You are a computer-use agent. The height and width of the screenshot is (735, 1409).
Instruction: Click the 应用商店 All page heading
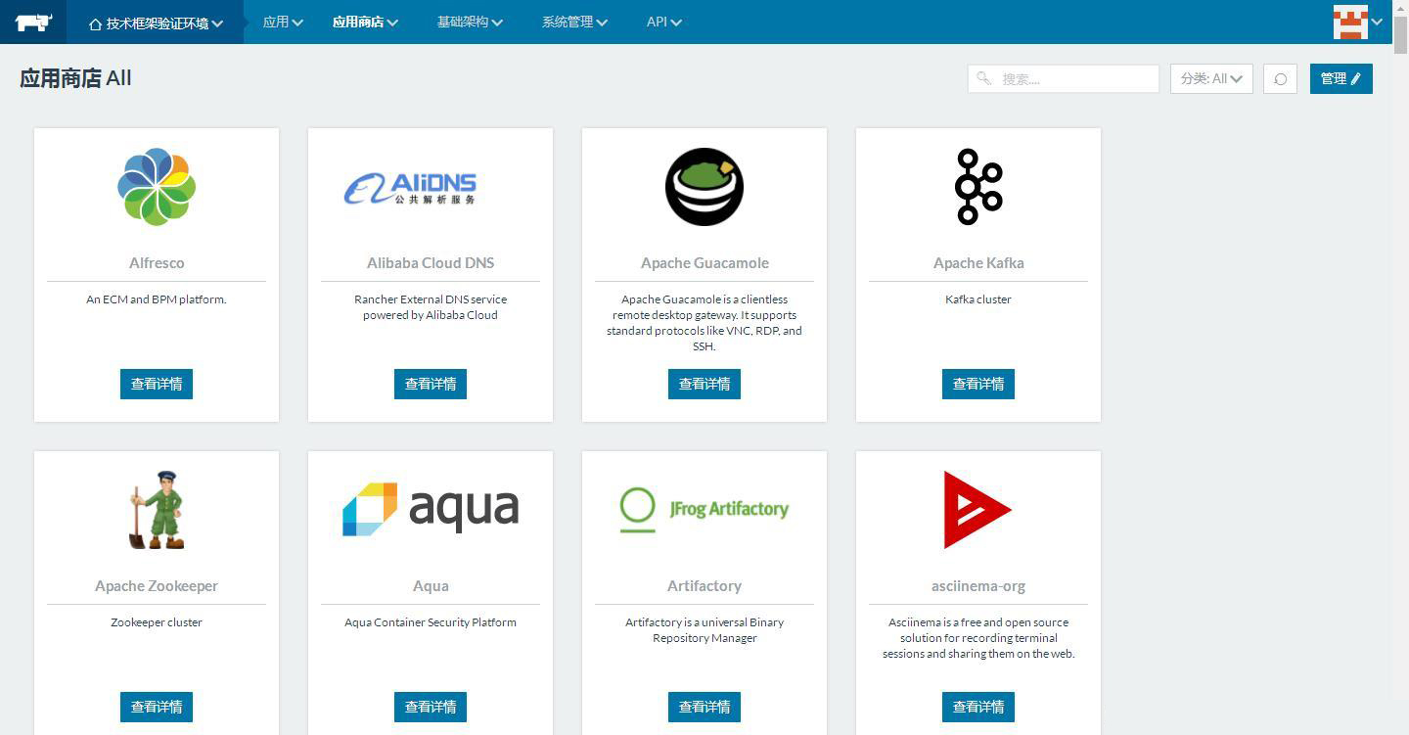pyautogui.click(x=75, y=78)
